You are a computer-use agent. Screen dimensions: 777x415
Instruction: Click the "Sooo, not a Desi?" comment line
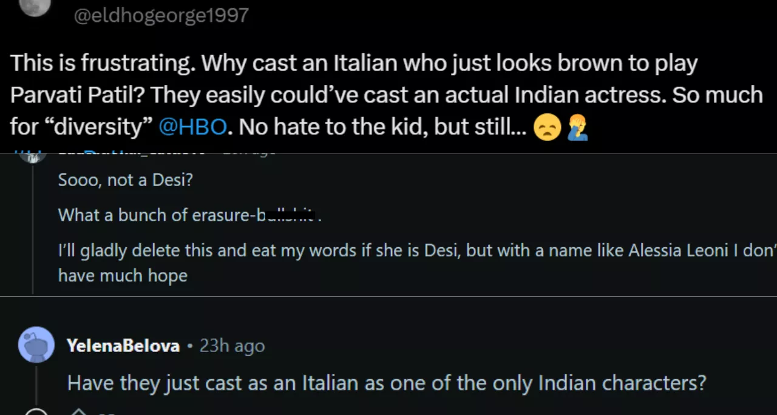(125, 180)
